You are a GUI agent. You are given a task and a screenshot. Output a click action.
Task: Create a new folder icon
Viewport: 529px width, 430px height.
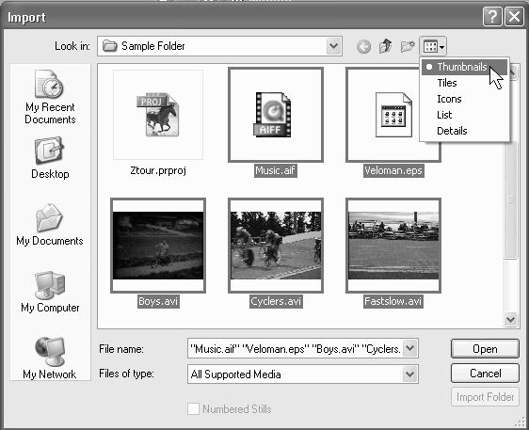tap(408, 46)
